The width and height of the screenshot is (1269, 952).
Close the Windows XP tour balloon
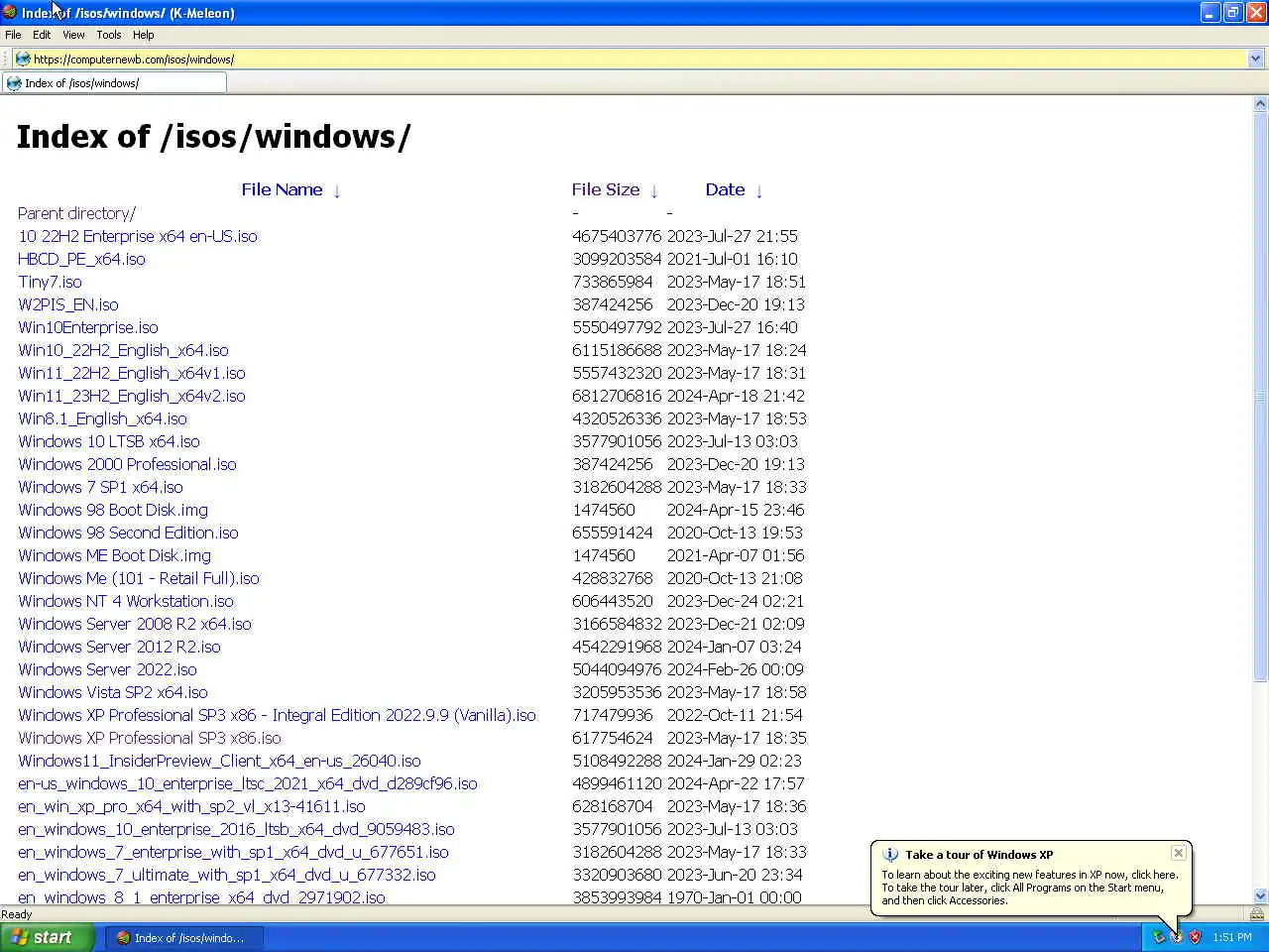(1178, 853)
